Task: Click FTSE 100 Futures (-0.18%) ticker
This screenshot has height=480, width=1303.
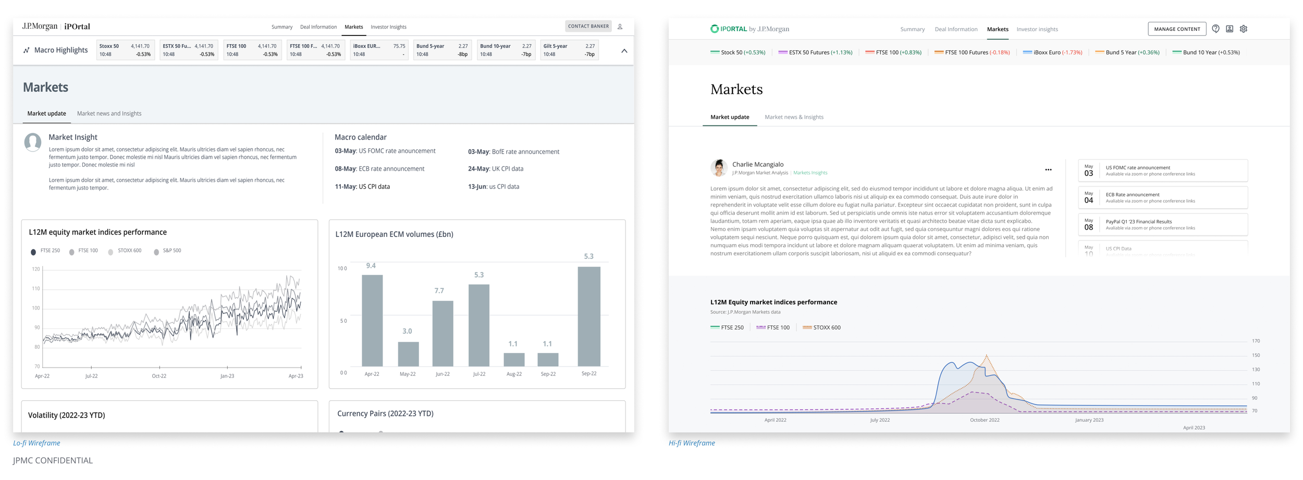Action: point(972,53)
